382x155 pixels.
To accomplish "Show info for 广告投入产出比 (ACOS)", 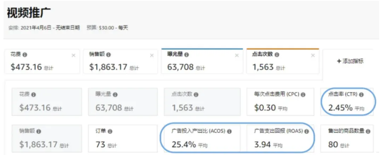I will click(229, 131).
